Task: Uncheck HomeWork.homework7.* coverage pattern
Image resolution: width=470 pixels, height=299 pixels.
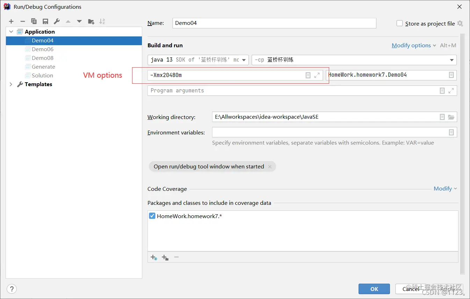Action: tap(152, 216)
